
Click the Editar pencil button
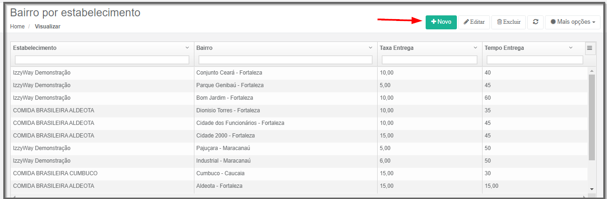coord(474,22)
